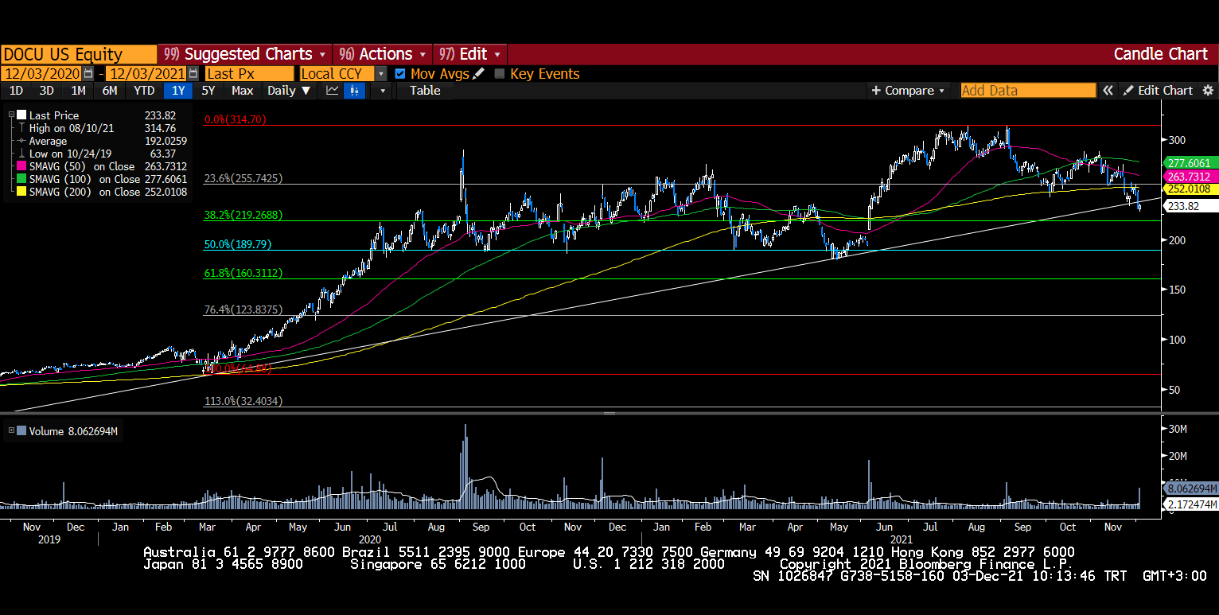Open the Local CCY currency dropdown arrow
The width and height of the screenshot is (1219, 615).
click(381, 73)
